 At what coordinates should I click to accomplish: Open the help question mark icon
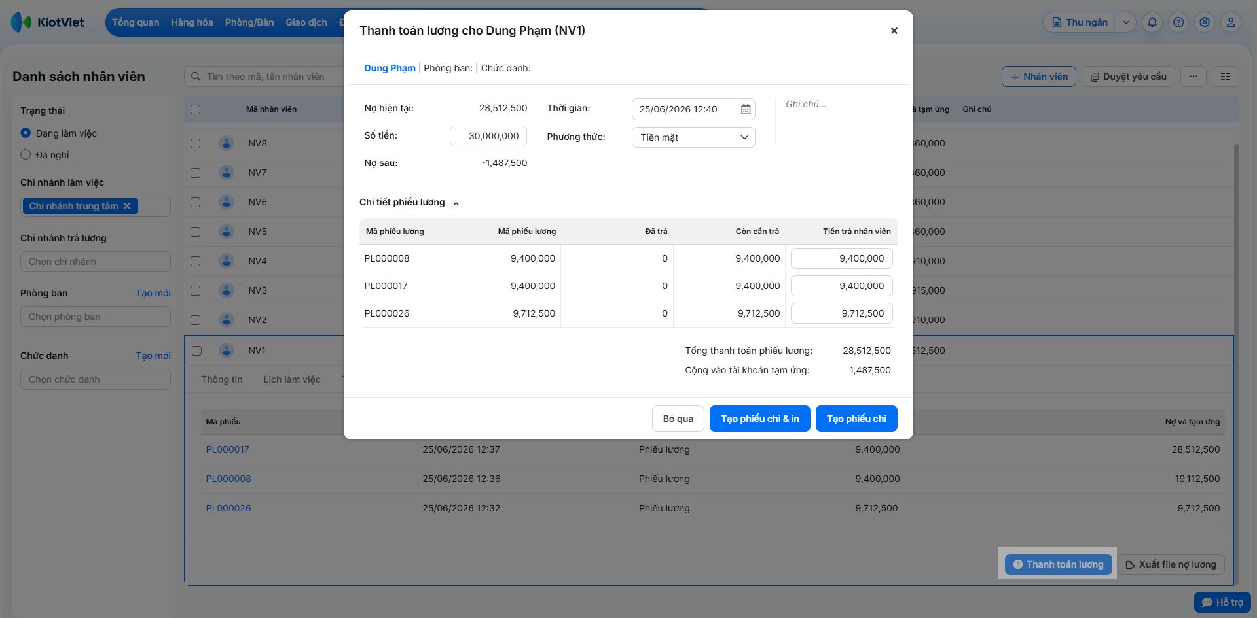pos(1178,22)
